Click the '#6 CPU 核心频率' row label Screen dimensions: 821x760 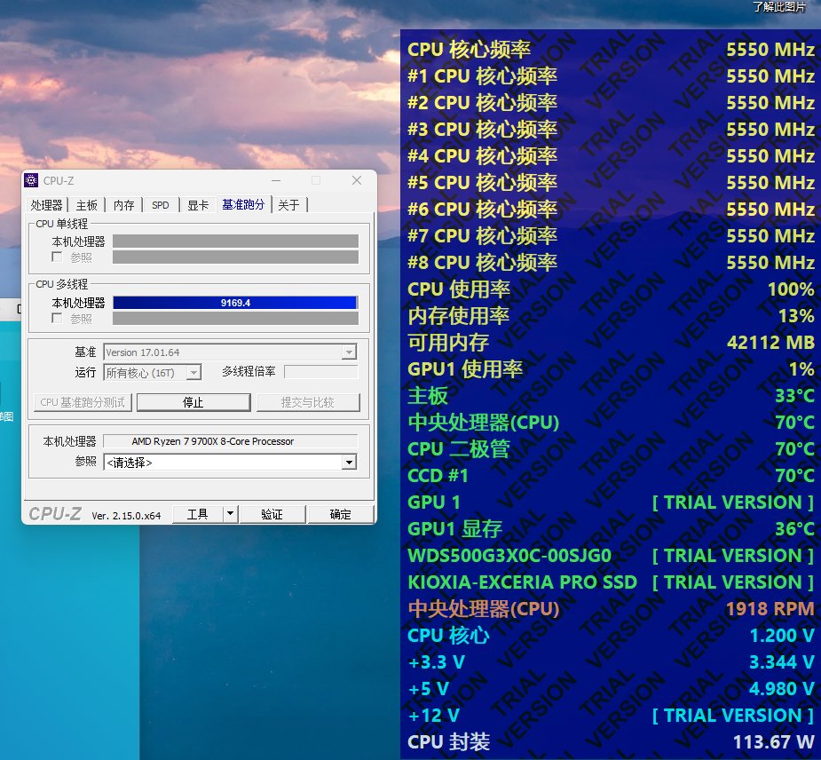pos(482,210)
